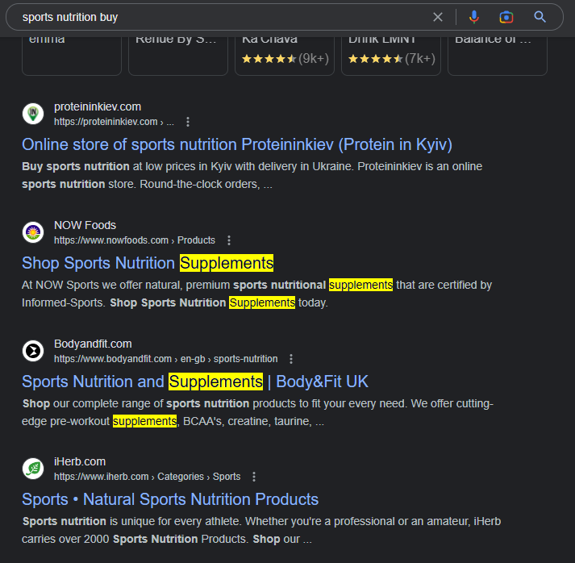Open Google Lens image search icon
Screen dimensions: 575x563
(506, 17)
